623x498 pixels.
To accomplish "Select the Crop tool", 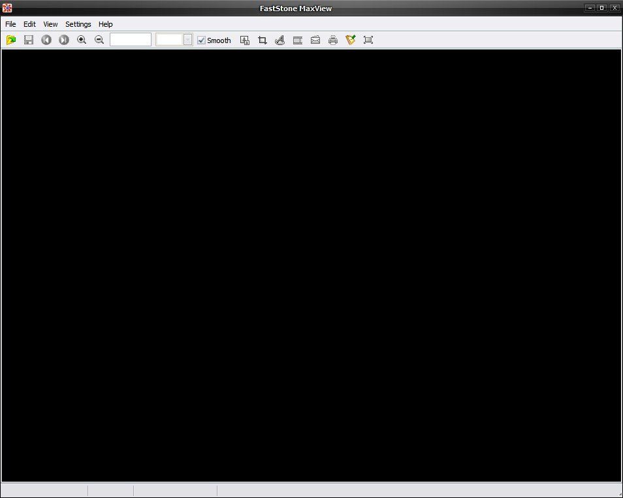I will point(262,40).
